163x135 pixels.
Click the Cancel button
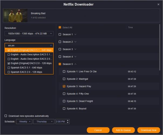pos(98,130)
